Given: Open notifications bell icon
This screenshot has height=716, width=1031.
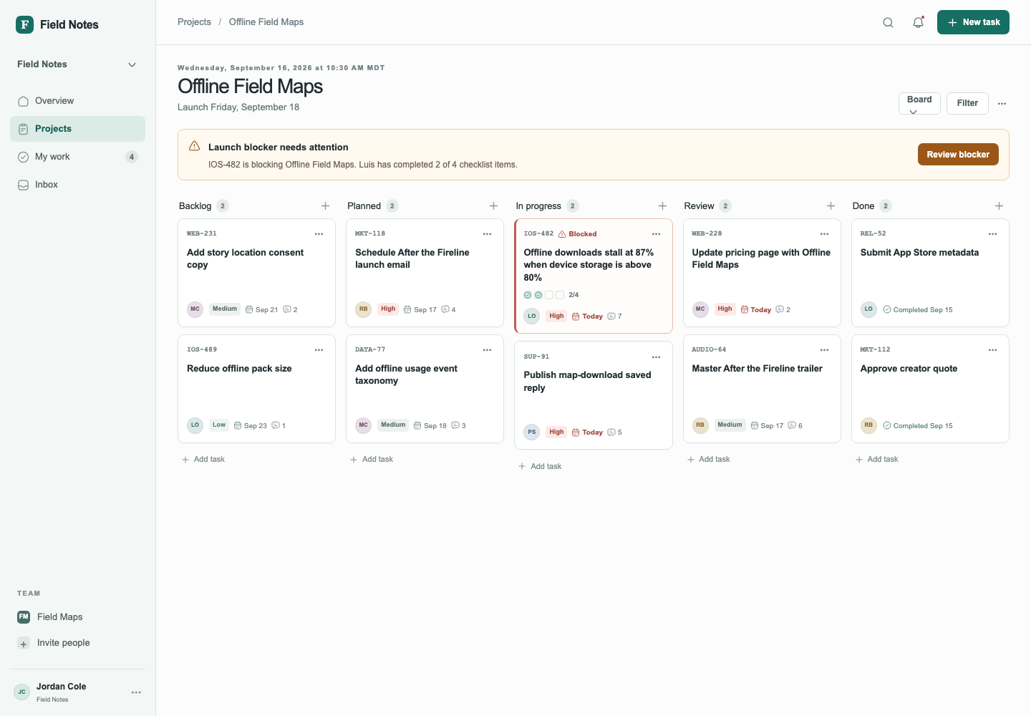Looking at the screenshot, I should (x=918, y=22).
